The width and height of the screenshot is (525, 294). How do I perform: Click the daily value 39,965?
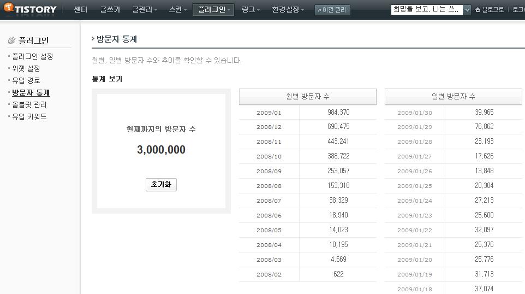pos(484,113)
